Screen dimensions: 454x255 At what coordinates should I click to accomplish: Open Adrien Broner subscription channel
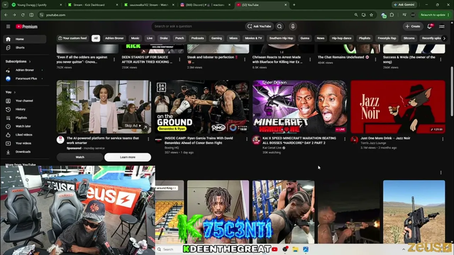[24, 70]
